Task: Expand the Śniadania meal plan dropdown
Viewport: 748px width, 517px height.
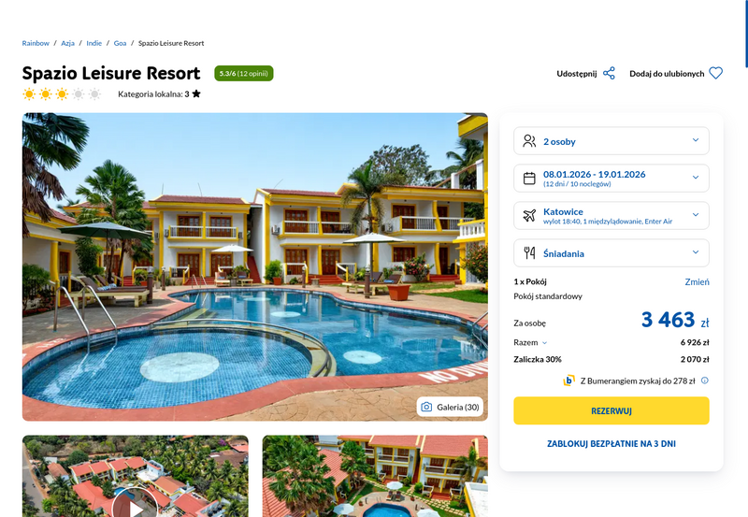Action: pos(611,252)
